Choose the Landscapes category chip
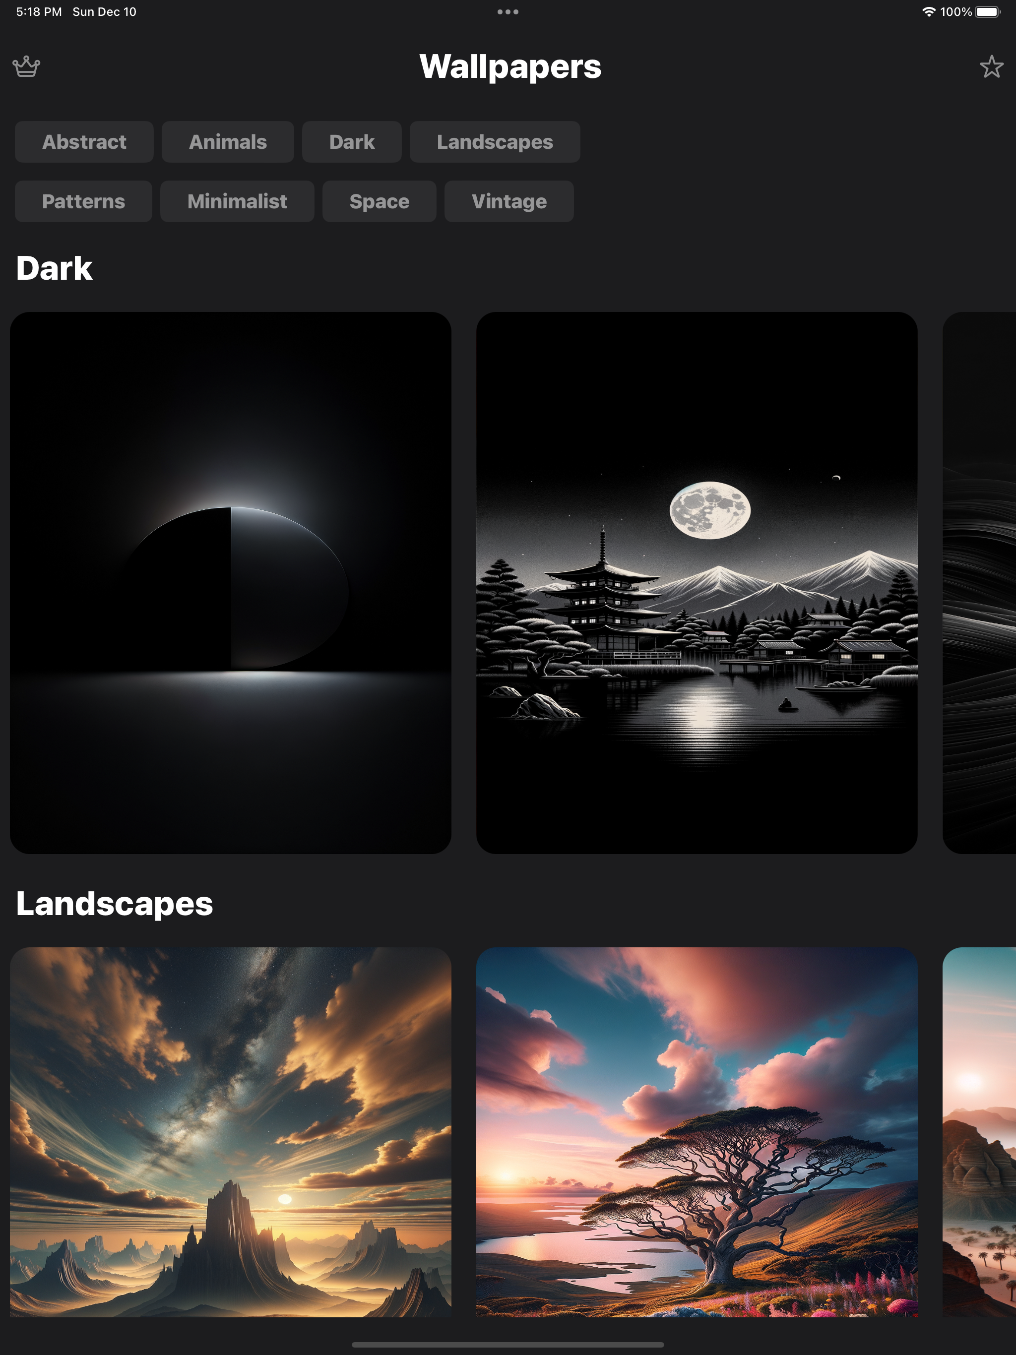Image resolution: width=1016 pixels, height=1355 pixels. pyautogui.click(x=495, y=141)
